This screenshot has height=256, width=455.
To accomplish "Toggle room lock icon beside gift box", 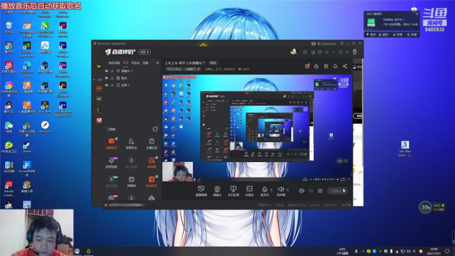I will 316,66.
